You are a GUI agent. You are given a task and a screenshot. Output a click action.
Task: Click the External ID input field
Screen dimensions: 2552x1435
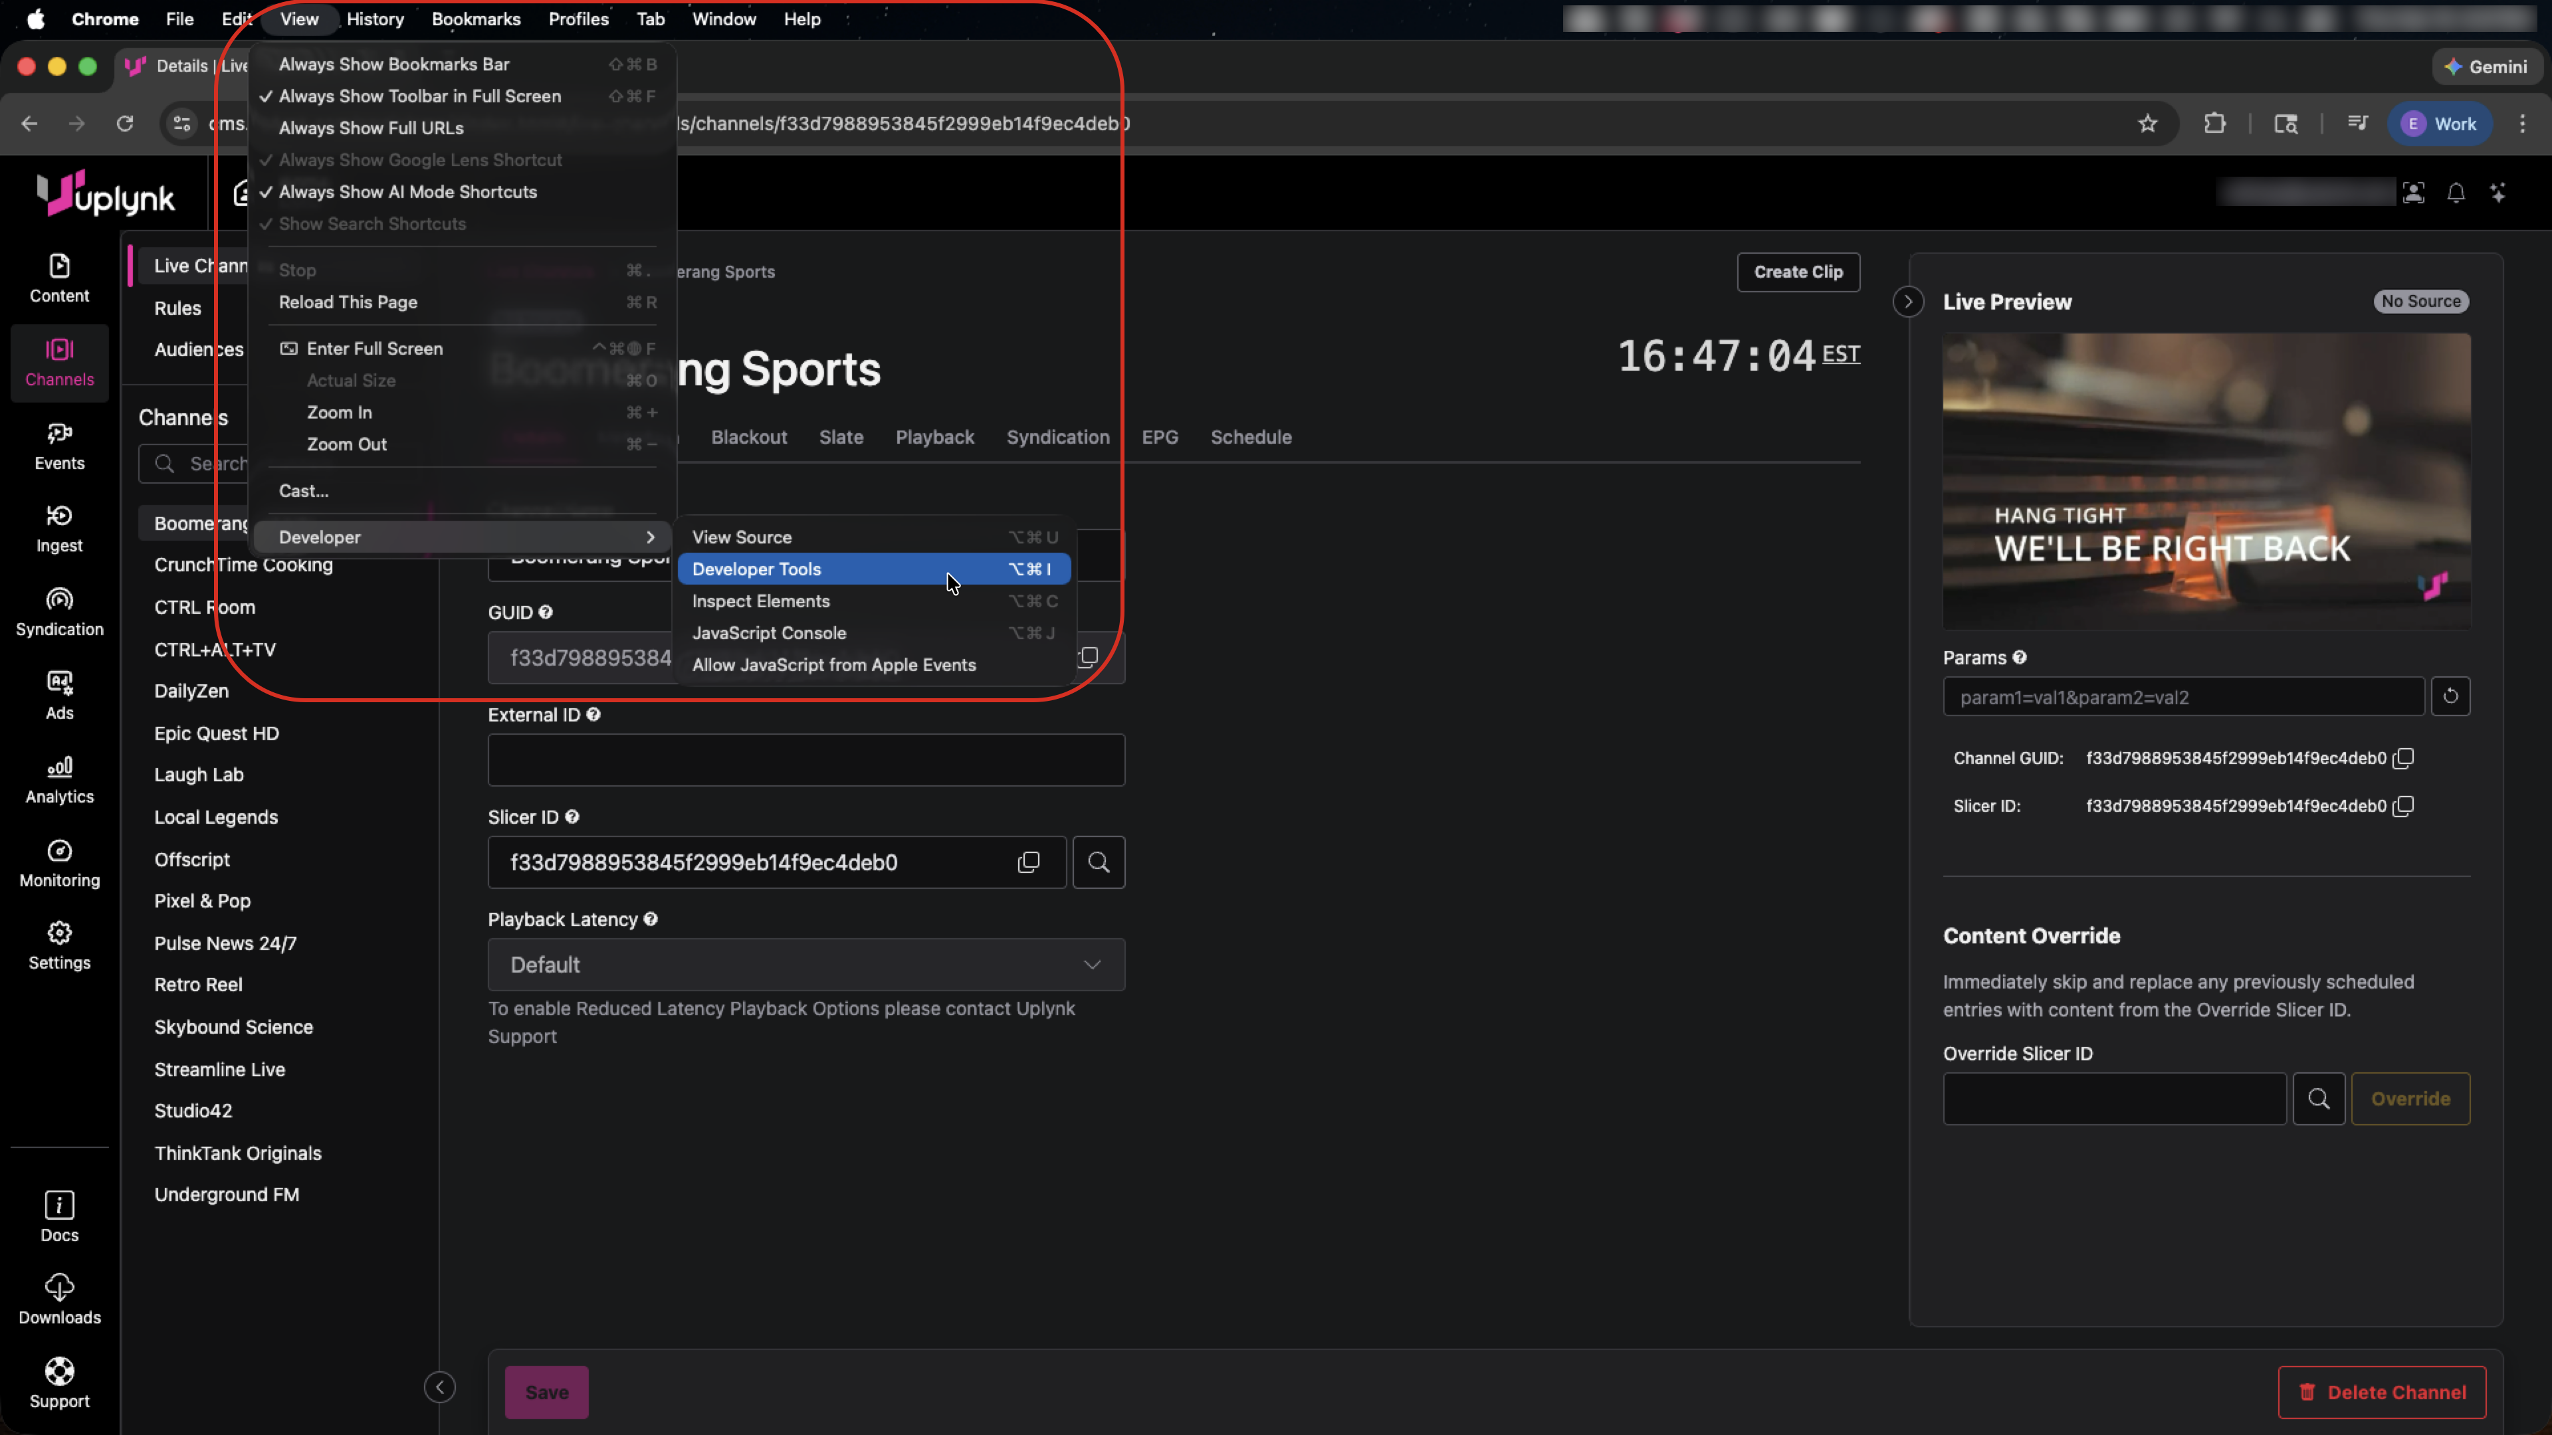[805, 761]
